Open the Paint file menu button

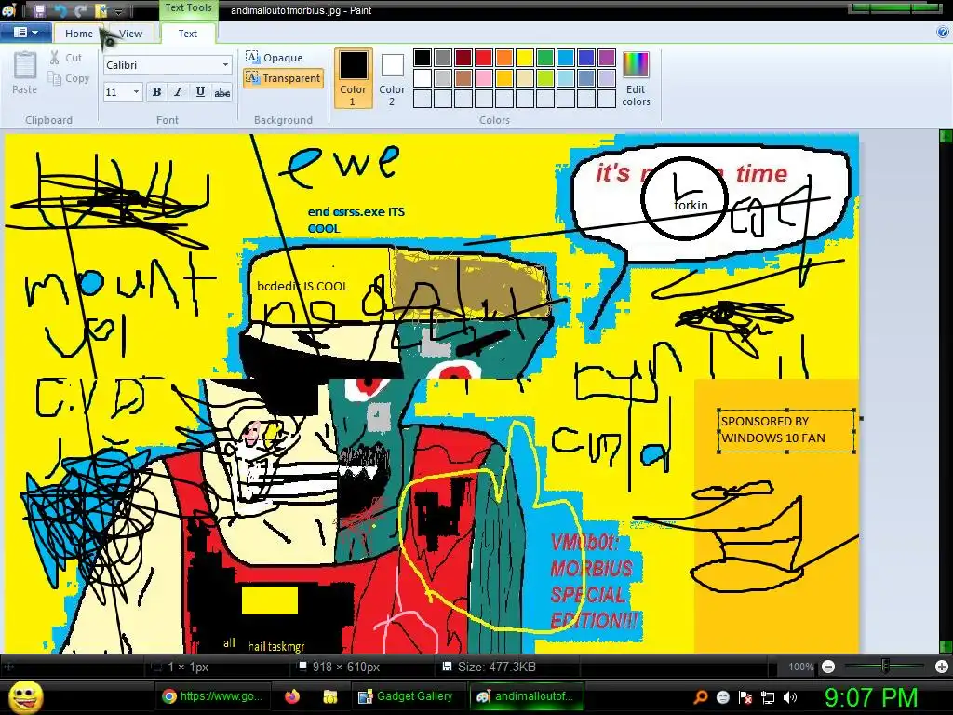click(25, 33)
